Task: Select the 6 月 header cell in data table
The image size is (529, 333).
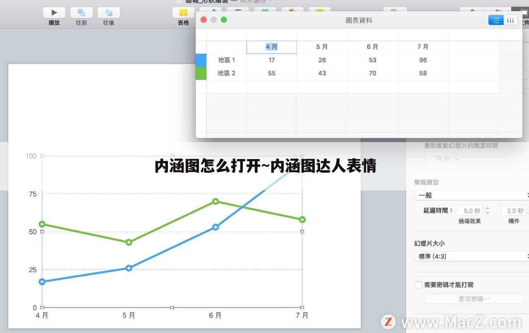Action: pos(373,47)
